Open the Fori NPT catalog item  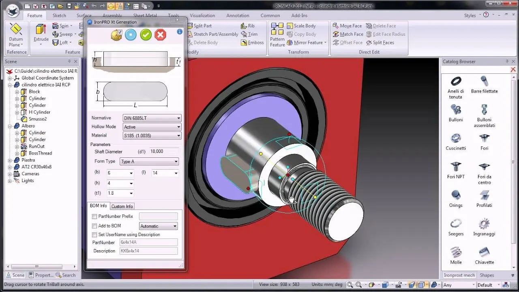pyautogui.click(x=456, y=170)
